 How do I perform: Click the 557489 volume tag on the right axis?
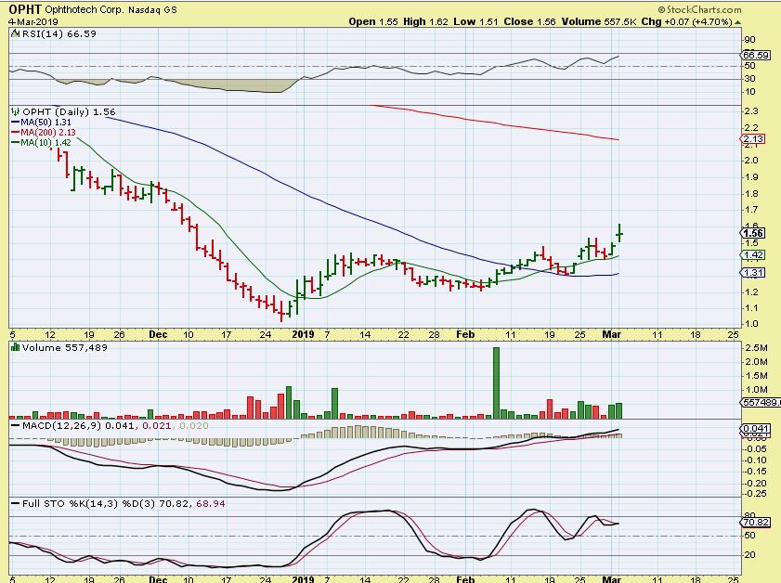tap(761, 402)
